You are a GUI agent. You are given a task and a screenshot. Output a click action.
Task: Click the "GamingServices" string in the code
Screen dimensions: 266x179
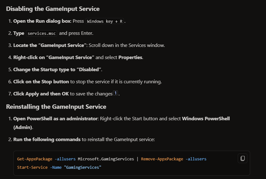(x=83, y=168)
